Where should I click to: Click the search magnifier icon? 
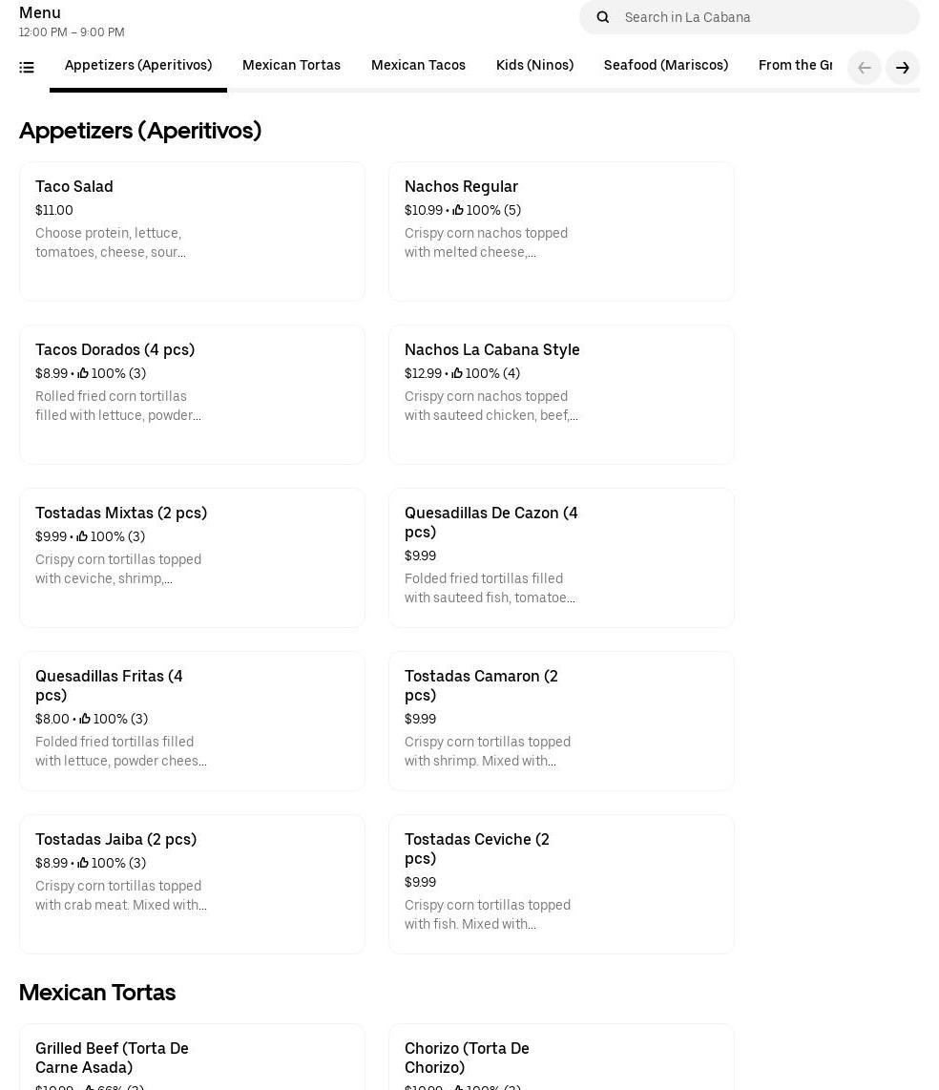click(602, 17)
